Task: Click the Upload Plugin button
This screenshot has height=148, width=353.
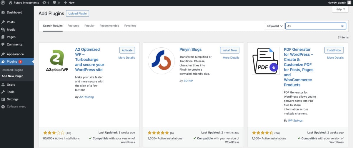Action: pyautogui.click(x=77, y=14)
